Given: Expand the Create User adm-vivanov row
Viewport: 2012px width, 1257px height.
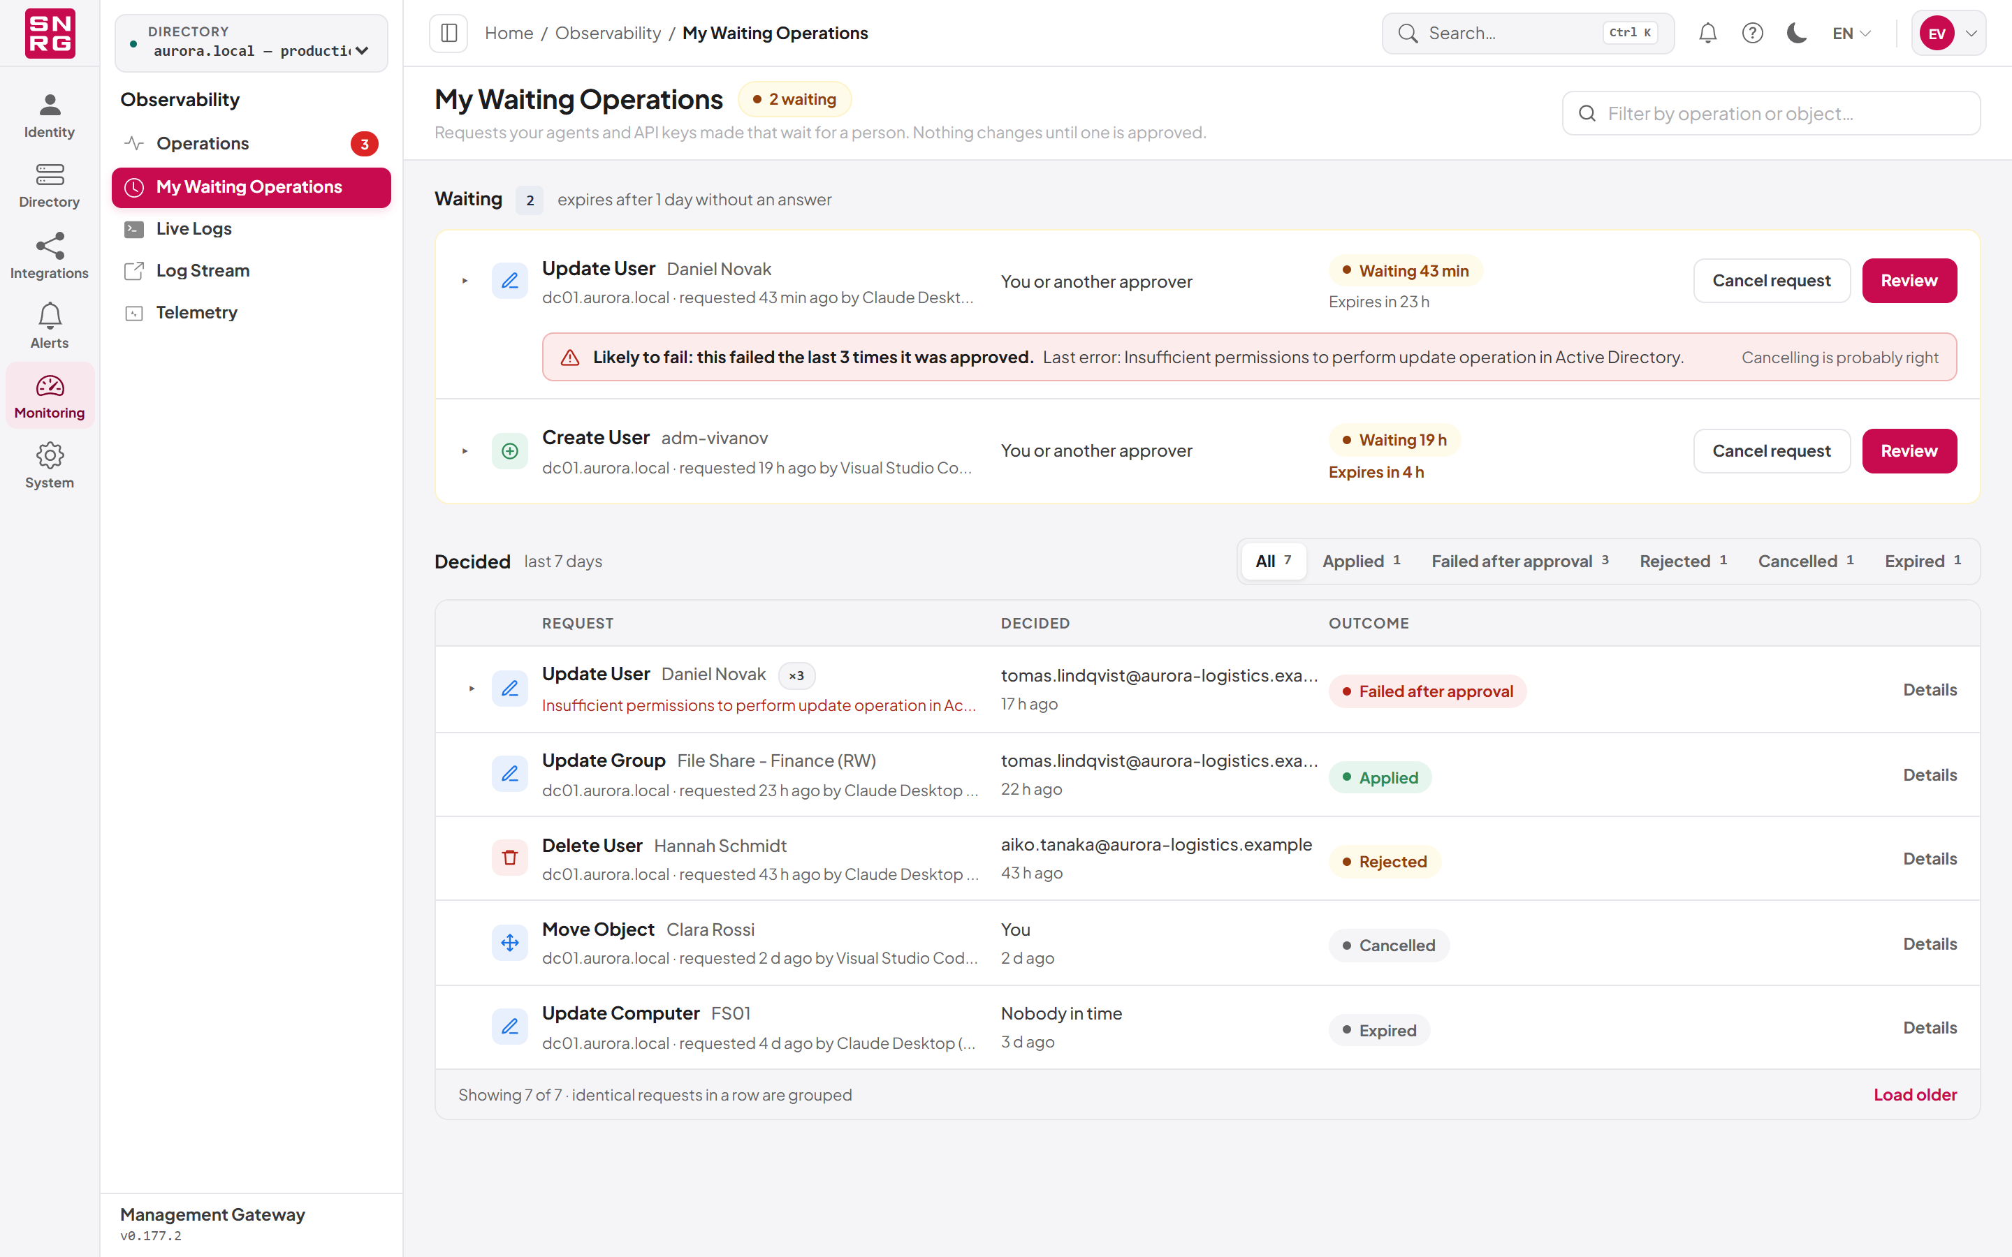Looking at the screenshot, I should point(465,450).
